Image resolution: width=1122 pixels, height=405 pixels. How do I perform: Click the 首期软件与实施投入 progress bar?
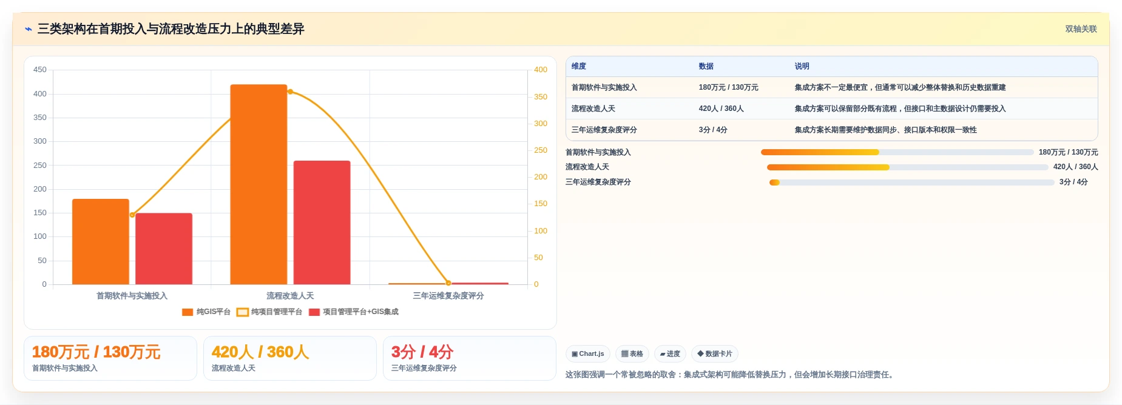tap(897, 152)
